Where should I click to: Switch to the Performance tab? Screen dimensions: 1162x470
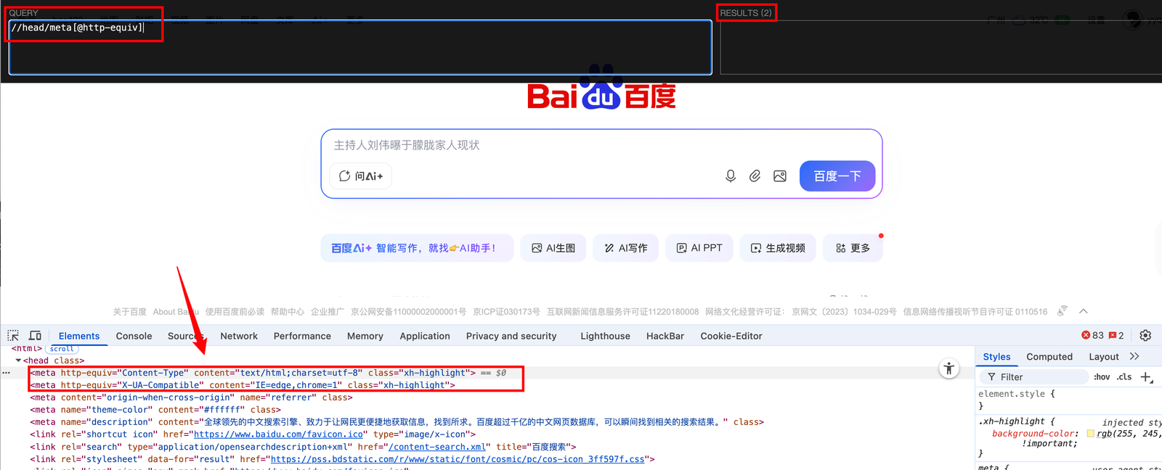[302, 336]
